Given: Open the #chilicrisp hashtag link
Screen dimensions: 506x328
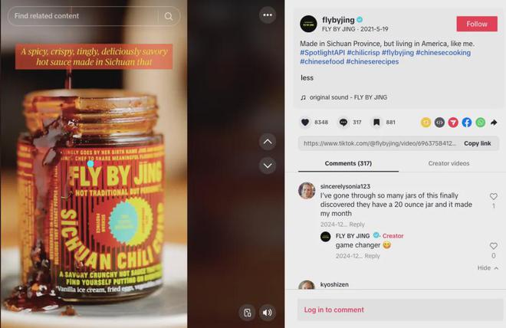Looking at the screenshot, I should click(x=363, y=53).
